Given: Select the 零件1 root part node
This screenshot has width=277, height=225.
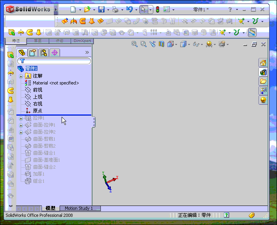Looking at the screenshot, I should pyautogui.click(x=31, y=68).
